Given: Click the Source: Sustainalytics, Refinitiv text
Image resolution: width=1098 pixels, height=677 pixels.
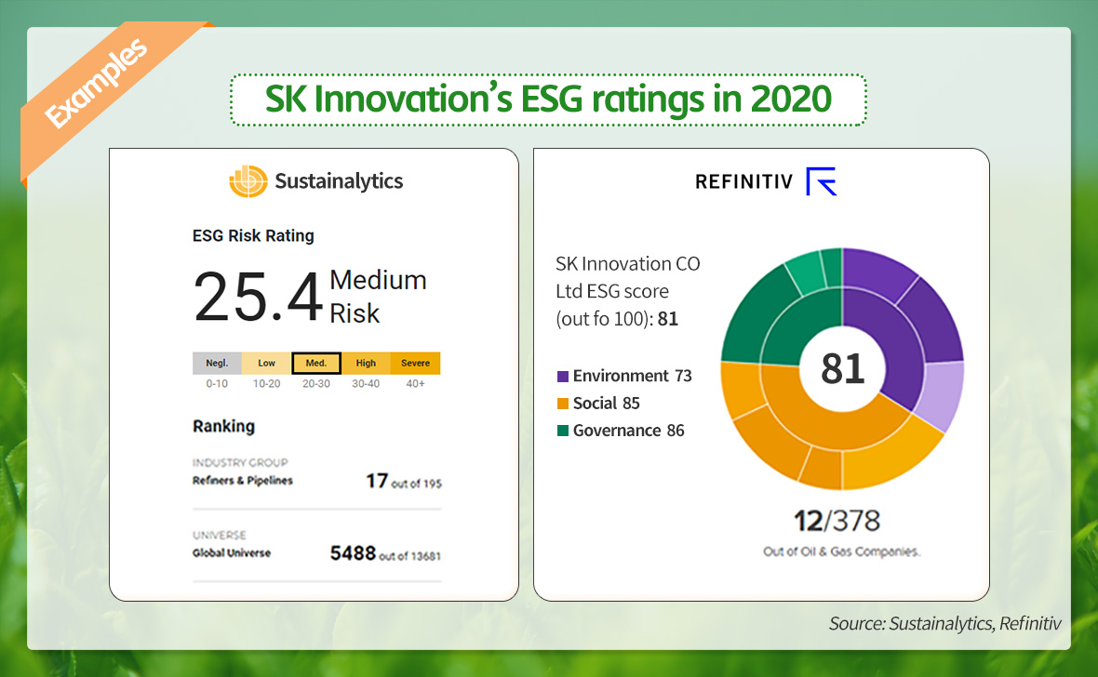Looking at the screenshot, I should [x=944, y=624].
